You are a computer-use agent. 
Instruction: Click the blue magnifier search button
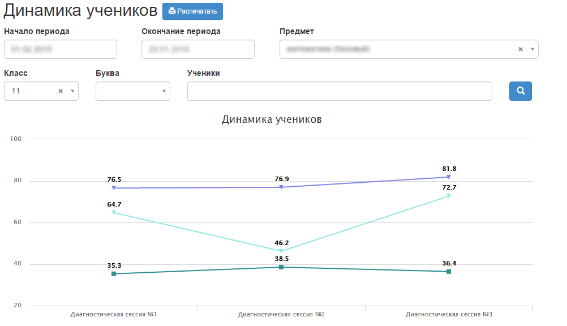[520, 91]
